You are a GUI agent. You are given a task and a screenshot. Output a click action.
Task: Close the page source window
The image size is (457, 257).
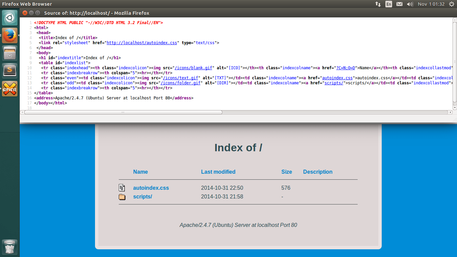pos(25,13)
